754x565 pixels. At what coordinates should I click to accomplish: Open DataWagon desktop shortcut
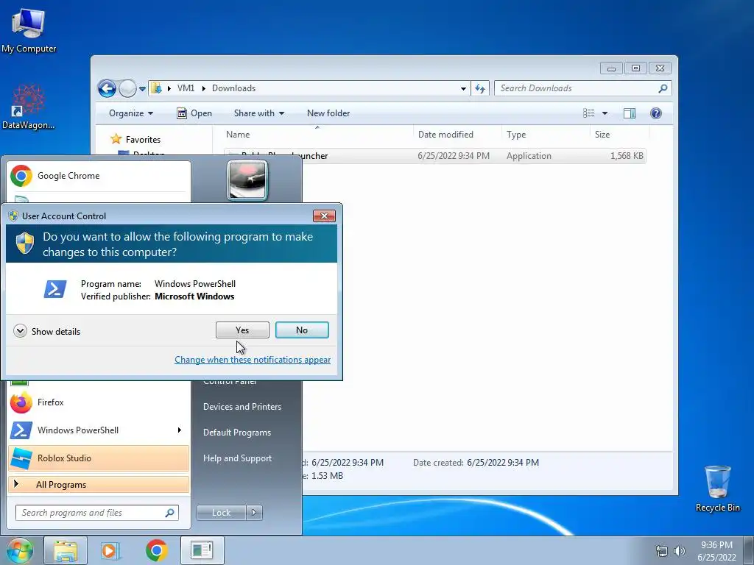click(x=29, y=107)
